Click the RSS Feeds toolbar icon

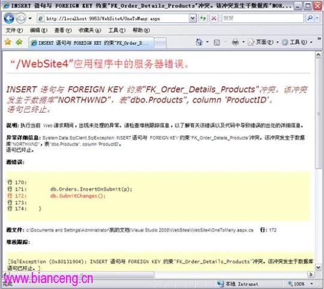click(x=217, y=42)
